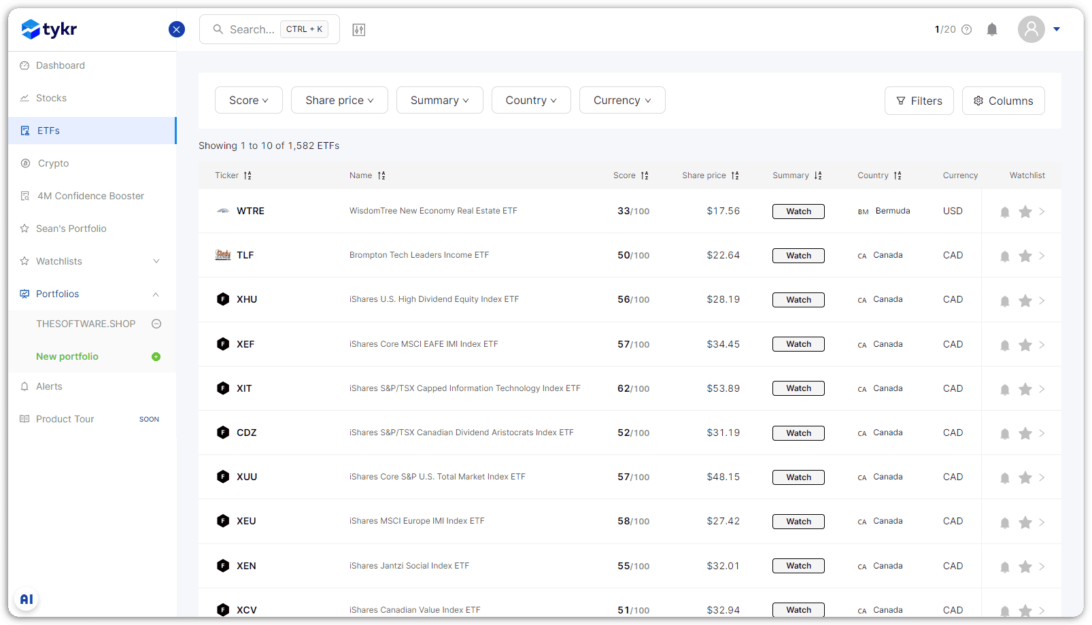Click the XEU fund icon

(x=223, y=521)
